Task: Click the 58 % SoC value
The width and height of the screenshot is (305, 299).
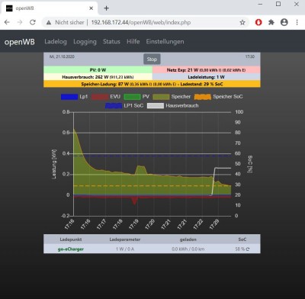Action: pos(239,249)
